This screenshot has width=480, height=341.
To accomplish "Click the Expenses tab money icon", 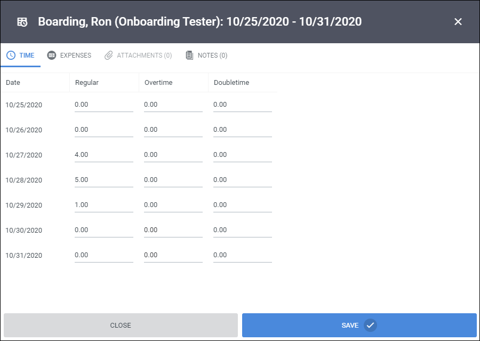I will pos(51,55).
